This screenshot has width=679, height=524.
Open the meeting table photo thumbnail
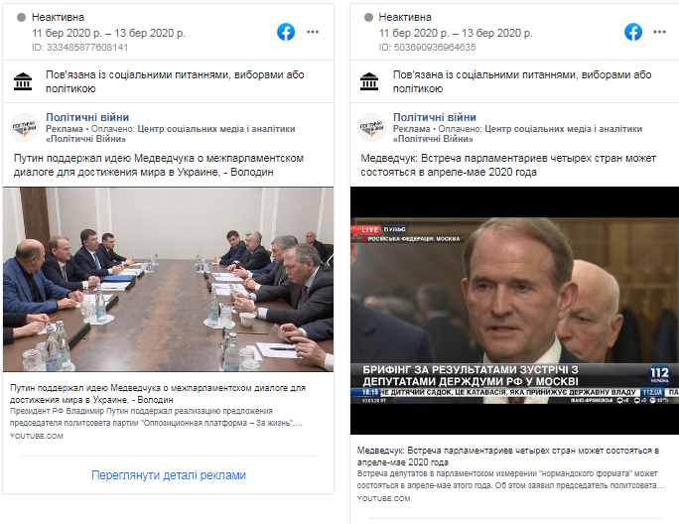point(168,279)
